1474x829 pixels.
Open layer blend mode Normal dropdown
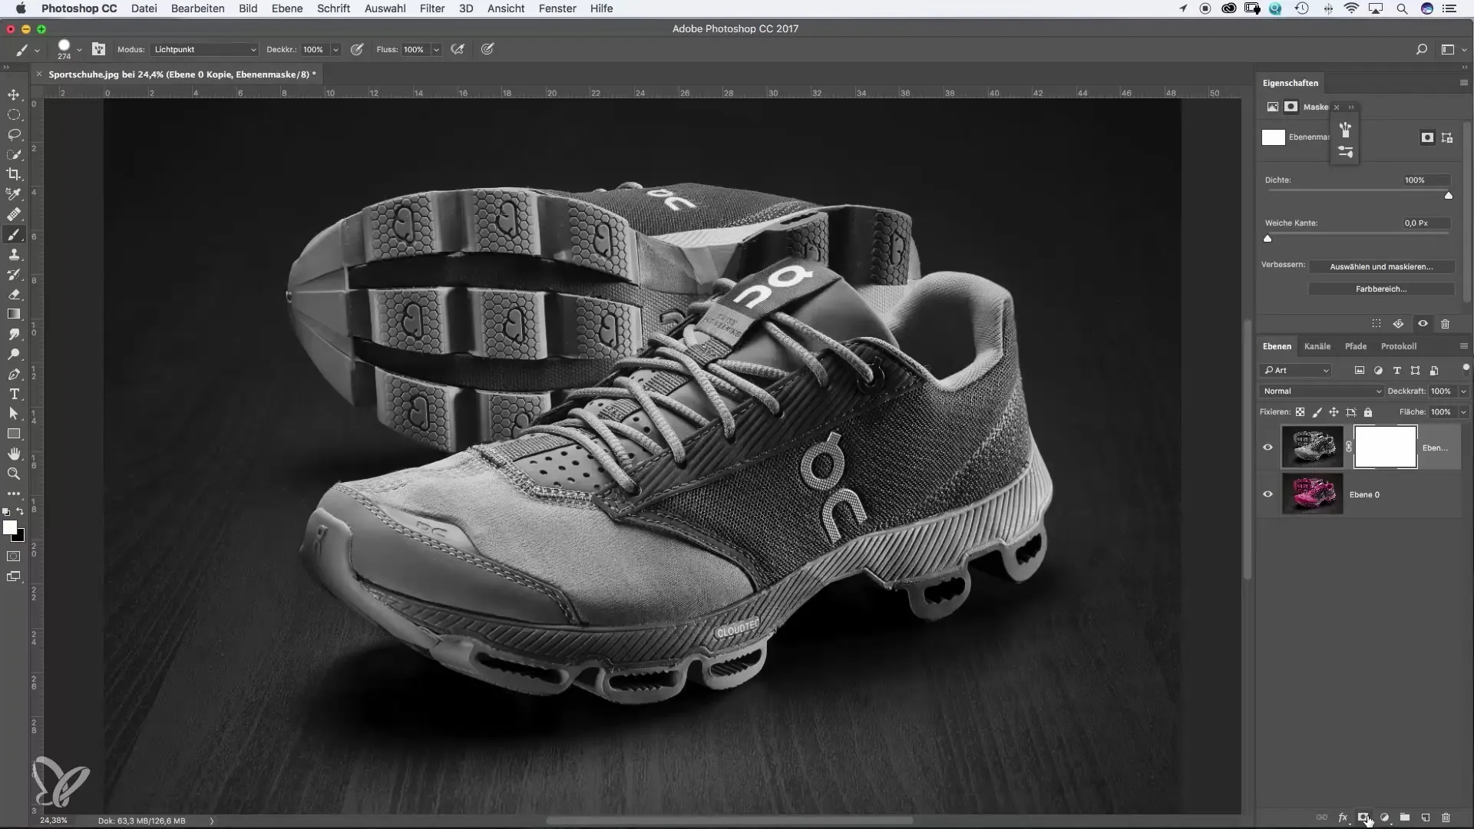pos(1320,391)
